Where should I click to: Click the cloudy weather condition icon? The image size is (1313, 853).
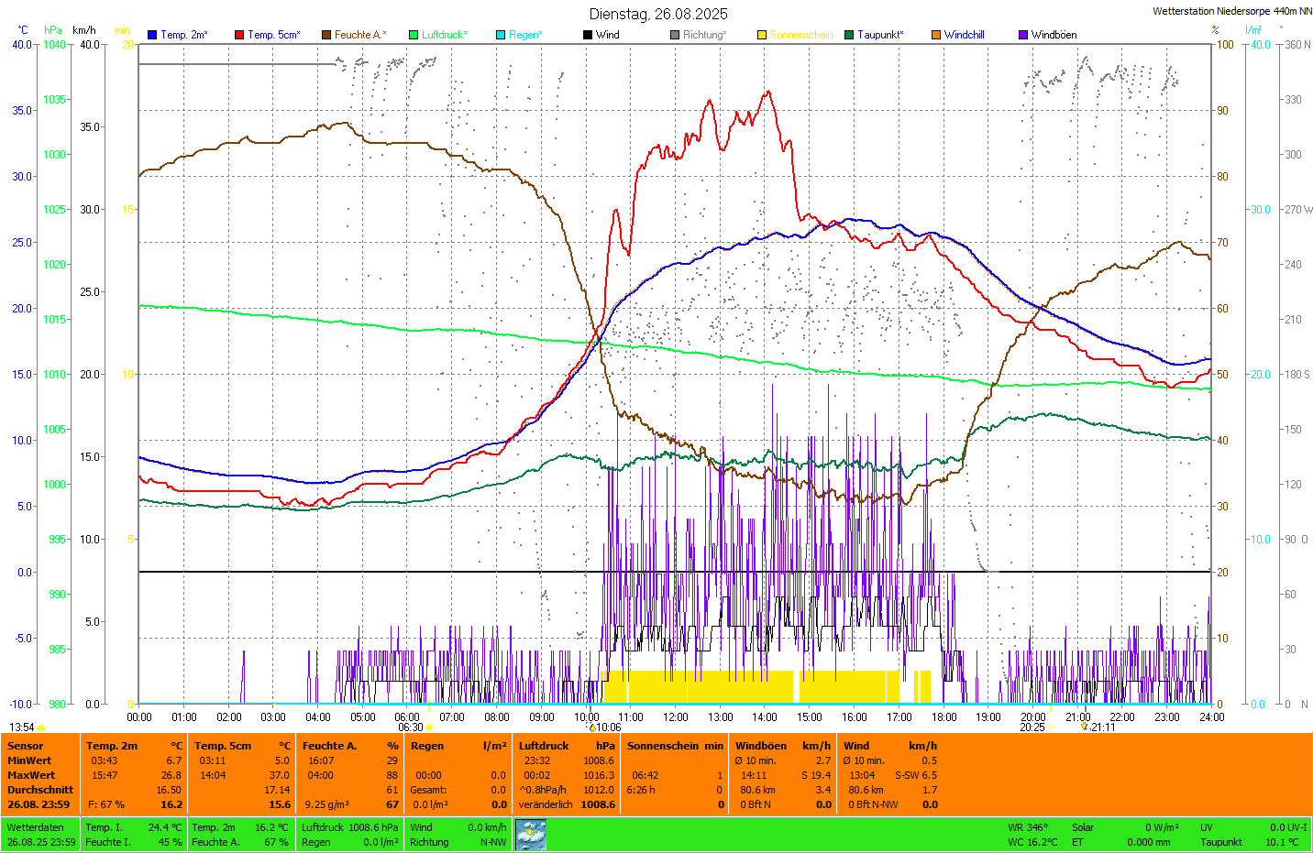pos(530,834)
